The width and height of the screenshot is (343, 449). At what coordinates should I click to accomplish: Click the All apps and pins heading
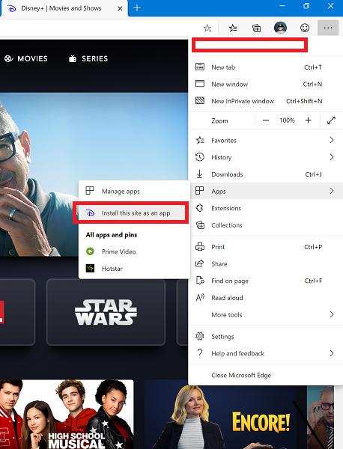[112, 235]
